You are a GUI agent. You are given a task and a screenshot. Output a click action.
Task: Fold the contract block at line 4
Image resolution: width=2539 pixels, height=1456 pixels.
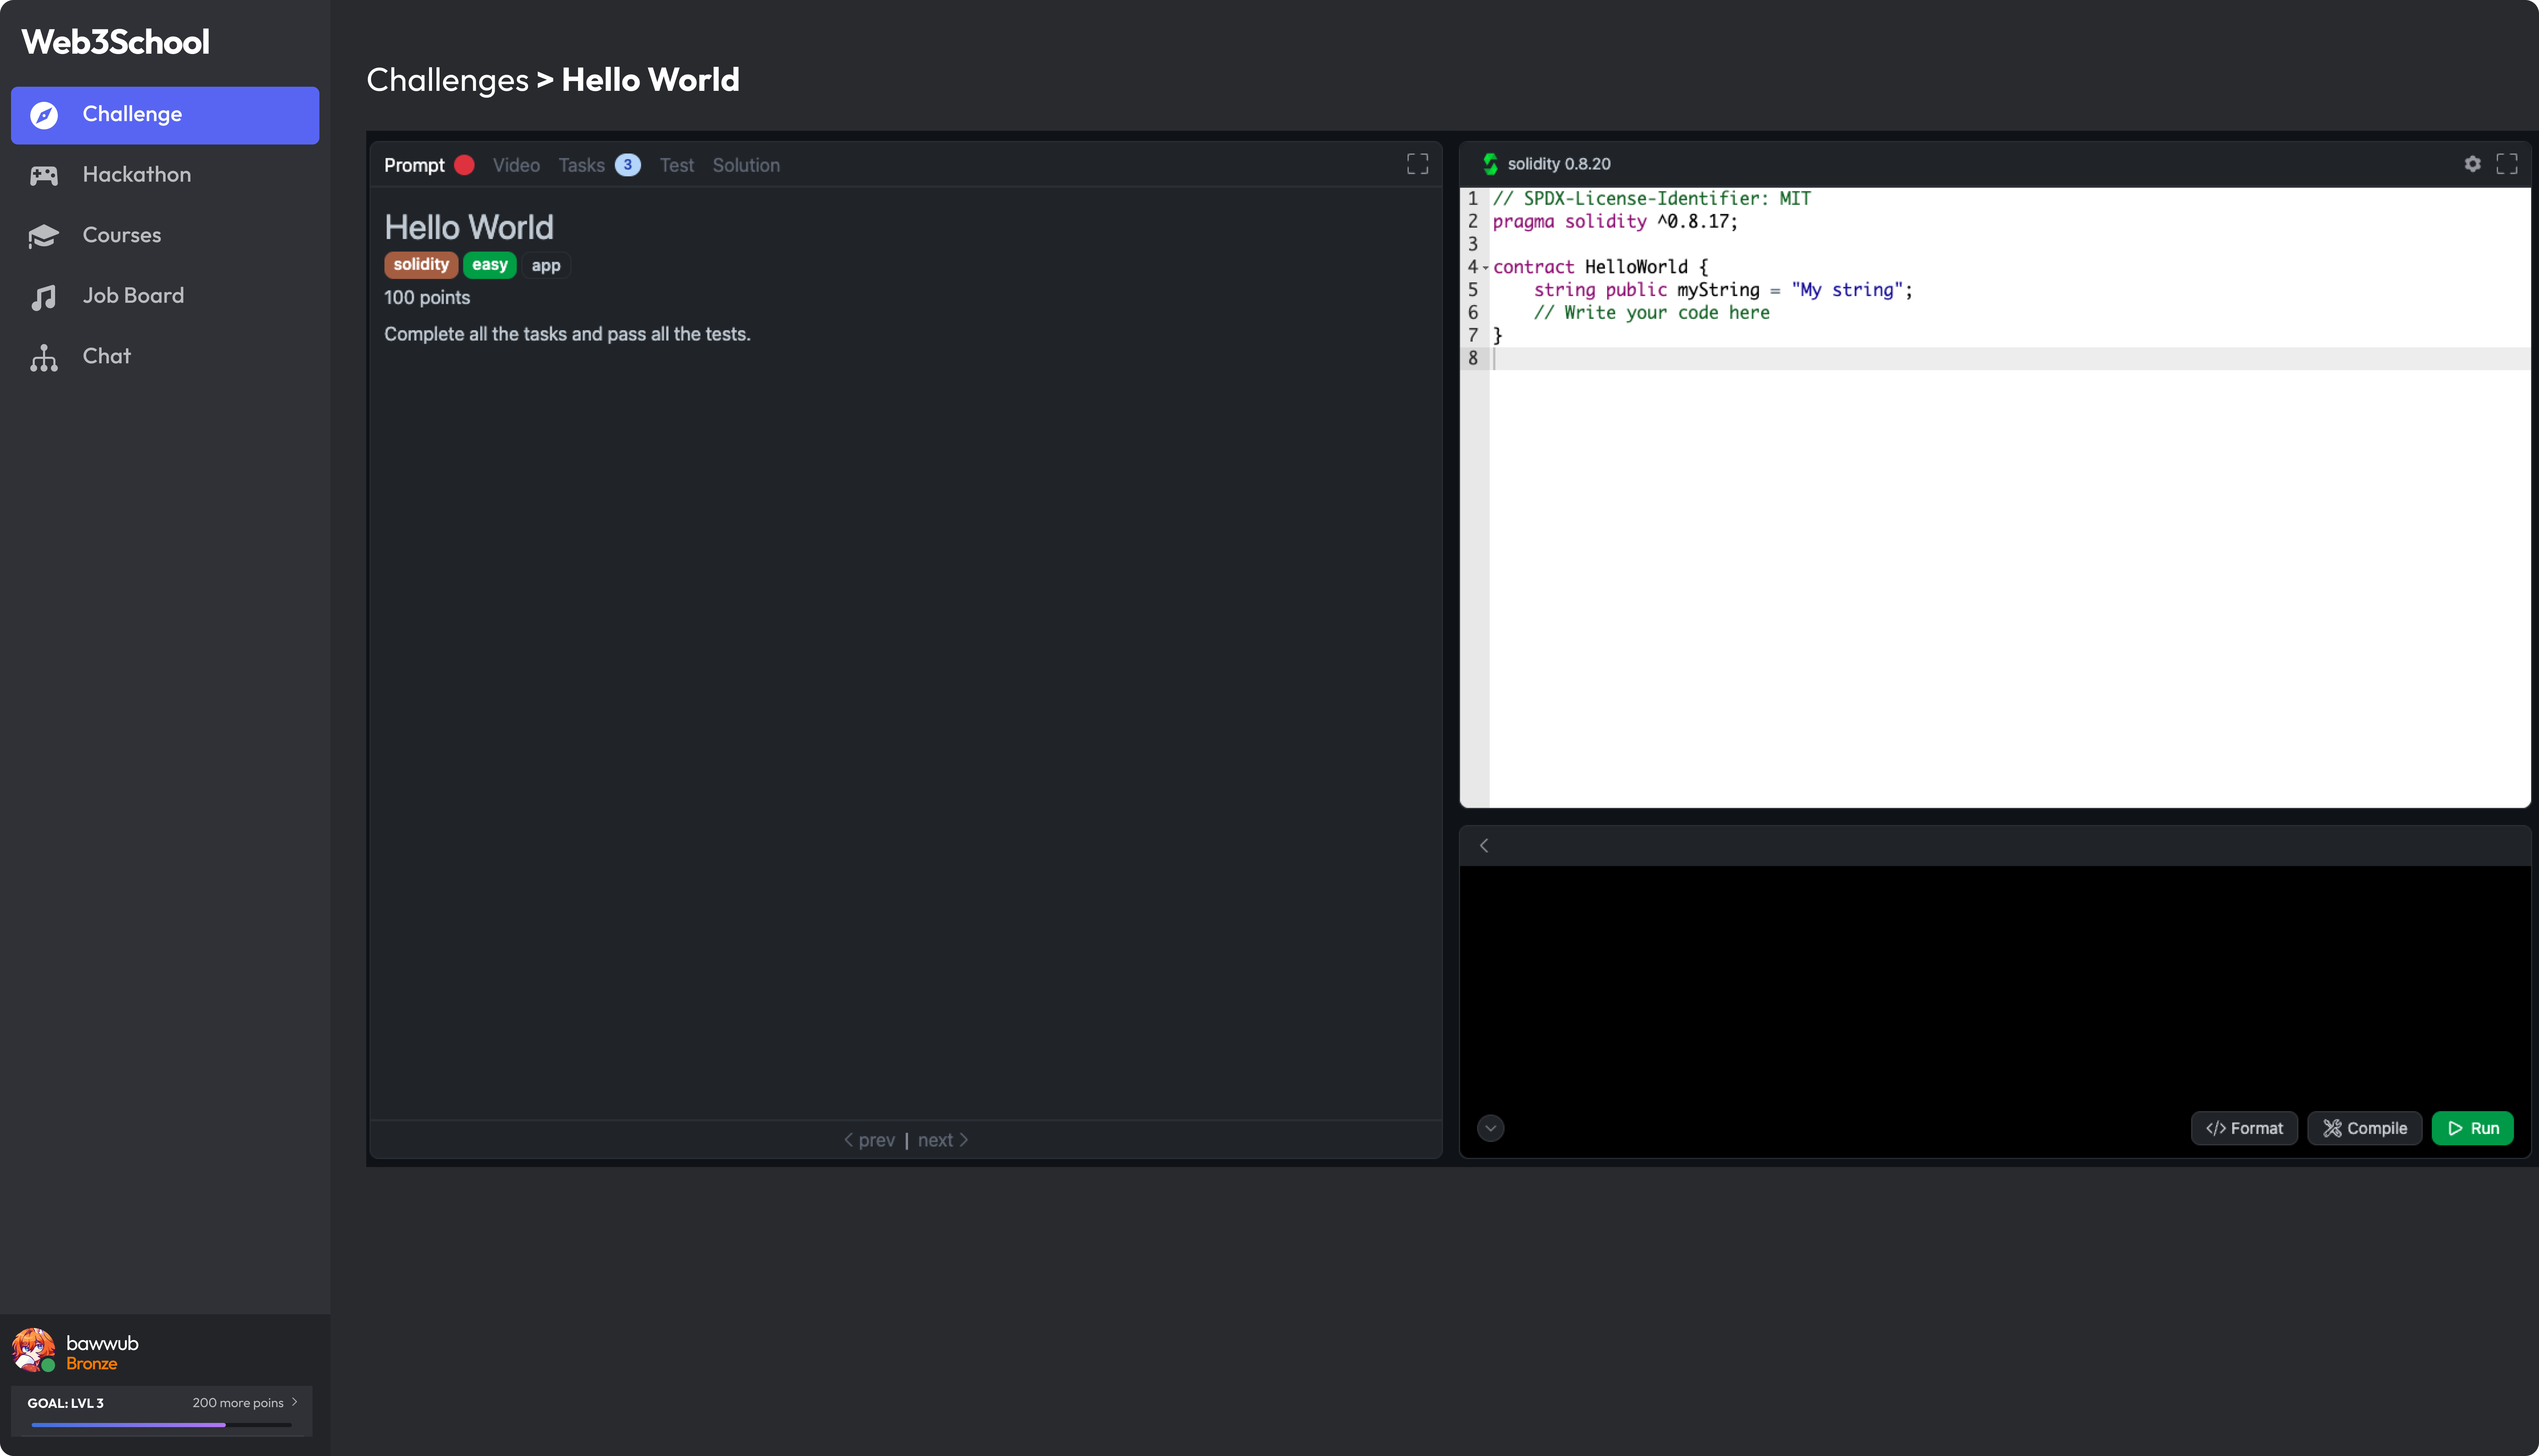click(1486, 268)
